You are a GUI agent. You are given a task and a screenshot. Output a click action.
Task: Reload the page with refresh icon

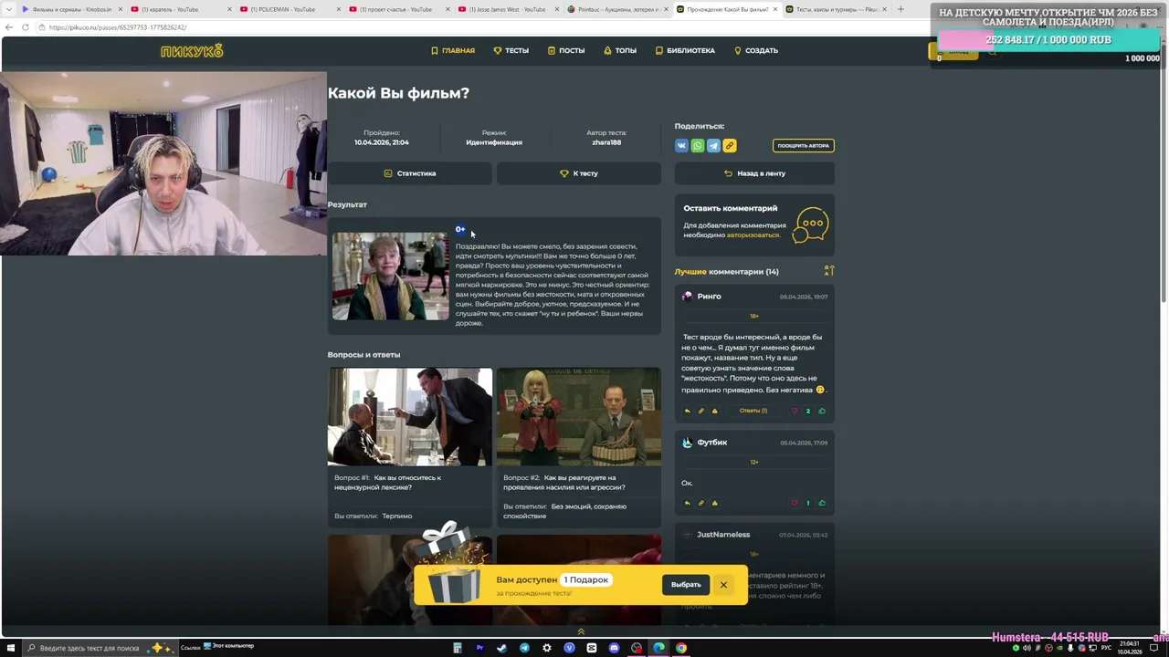[x=25, y=27]
